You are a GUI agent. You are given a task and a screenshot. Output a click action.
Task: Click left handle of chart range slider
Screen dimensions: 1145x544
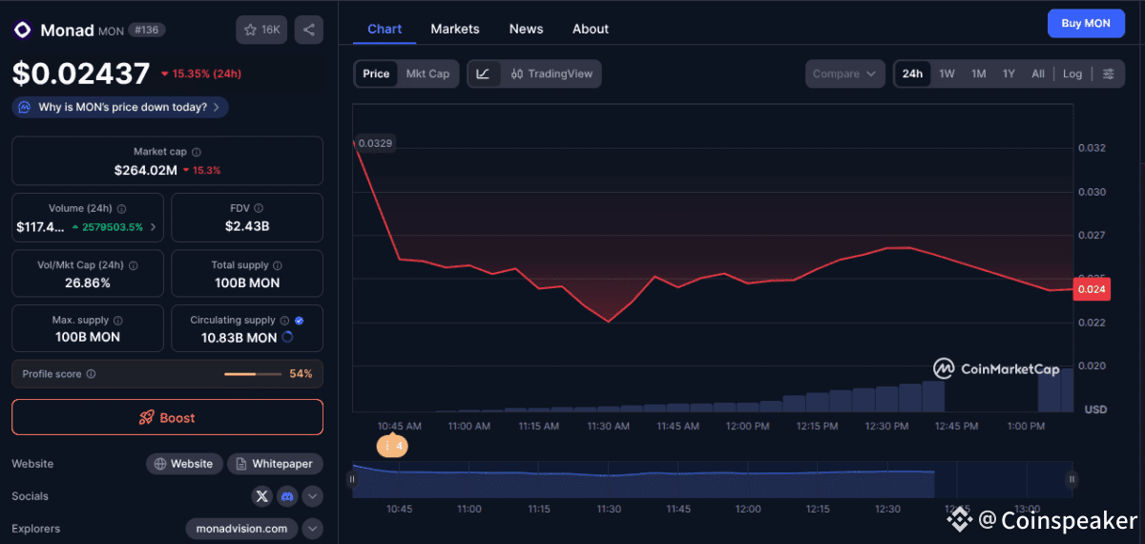(x=353, y=480)
